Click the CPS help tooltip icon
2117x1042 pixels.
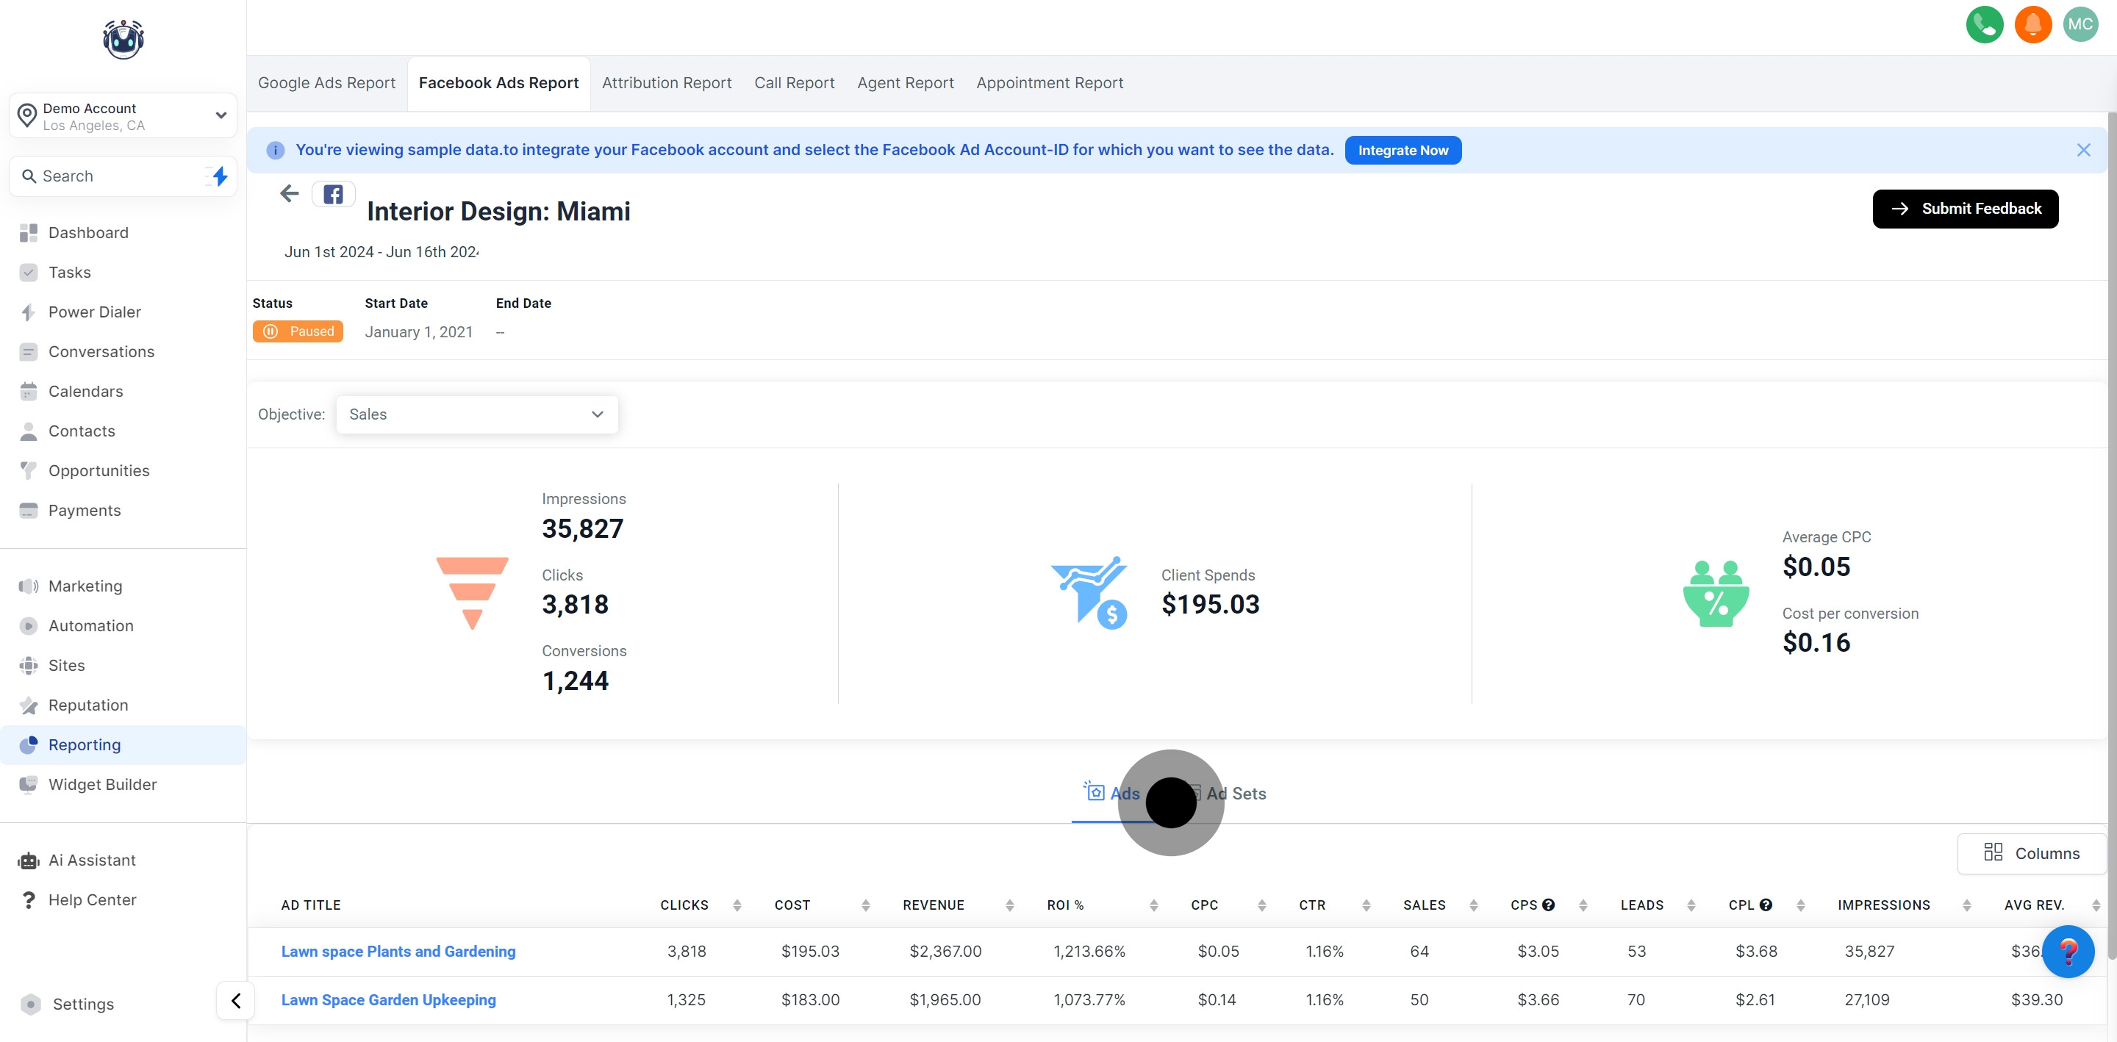tap(1548, 905)
